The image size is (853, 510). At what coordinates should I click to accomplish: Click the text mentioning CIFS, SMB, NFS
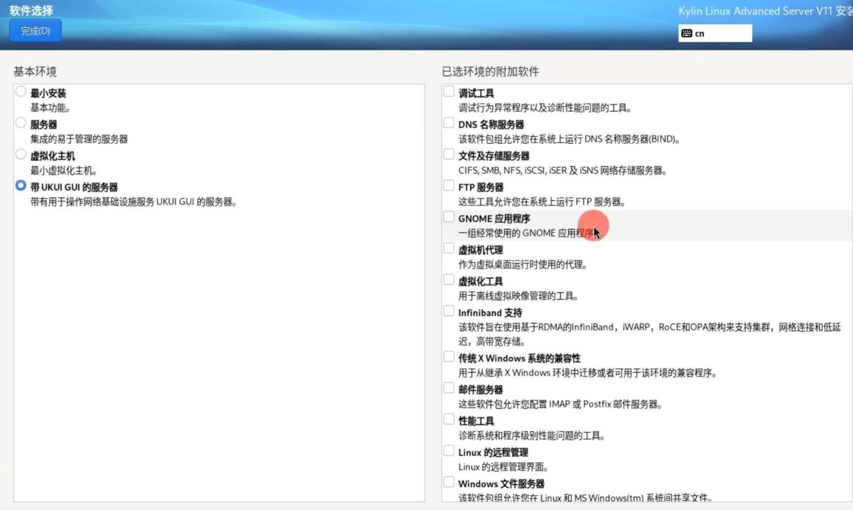(563, 171)
